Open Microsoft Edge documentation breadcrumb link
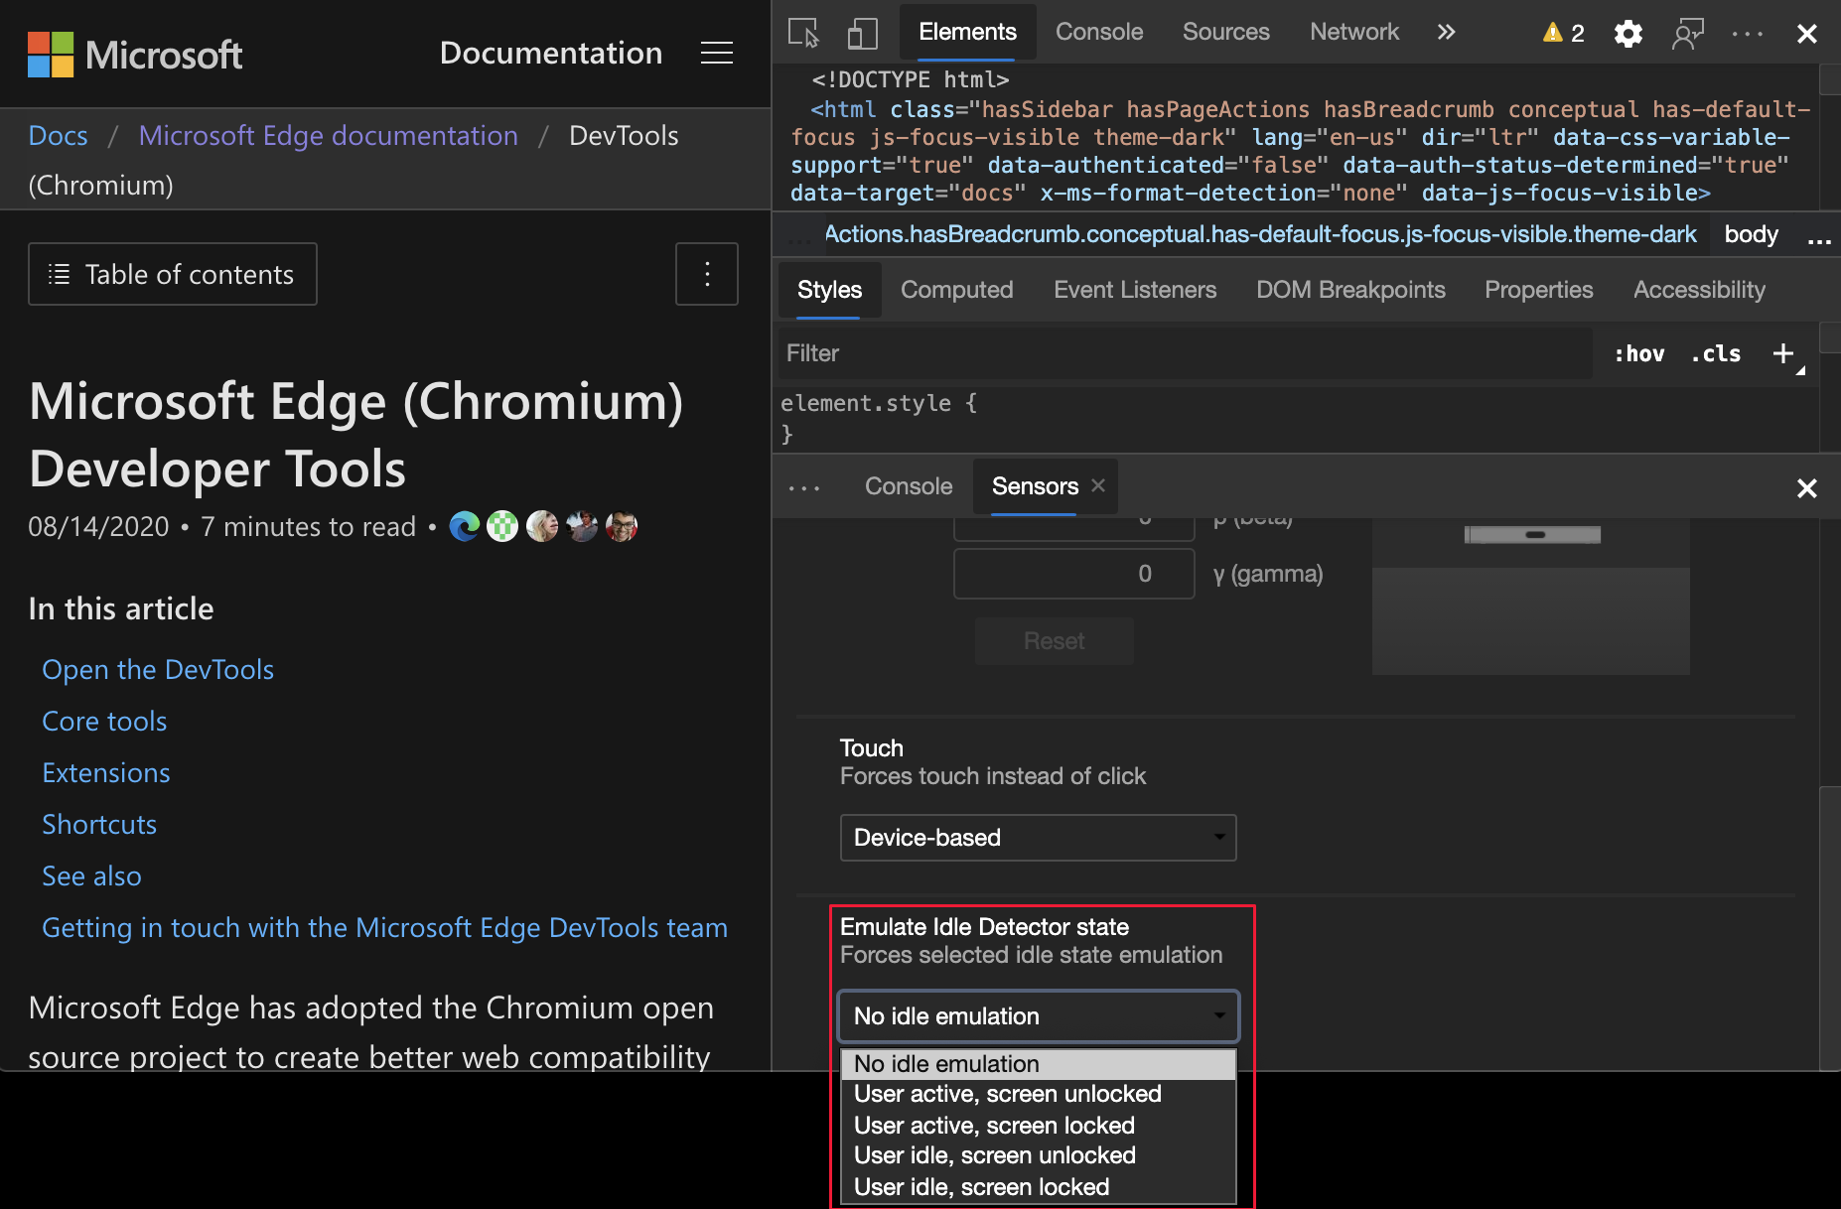1841x1209 pixels. tap(328, 135)
